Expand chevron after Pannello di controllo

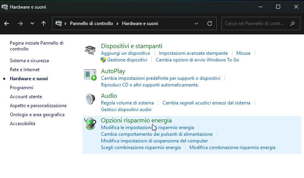(x=117, y=23)
